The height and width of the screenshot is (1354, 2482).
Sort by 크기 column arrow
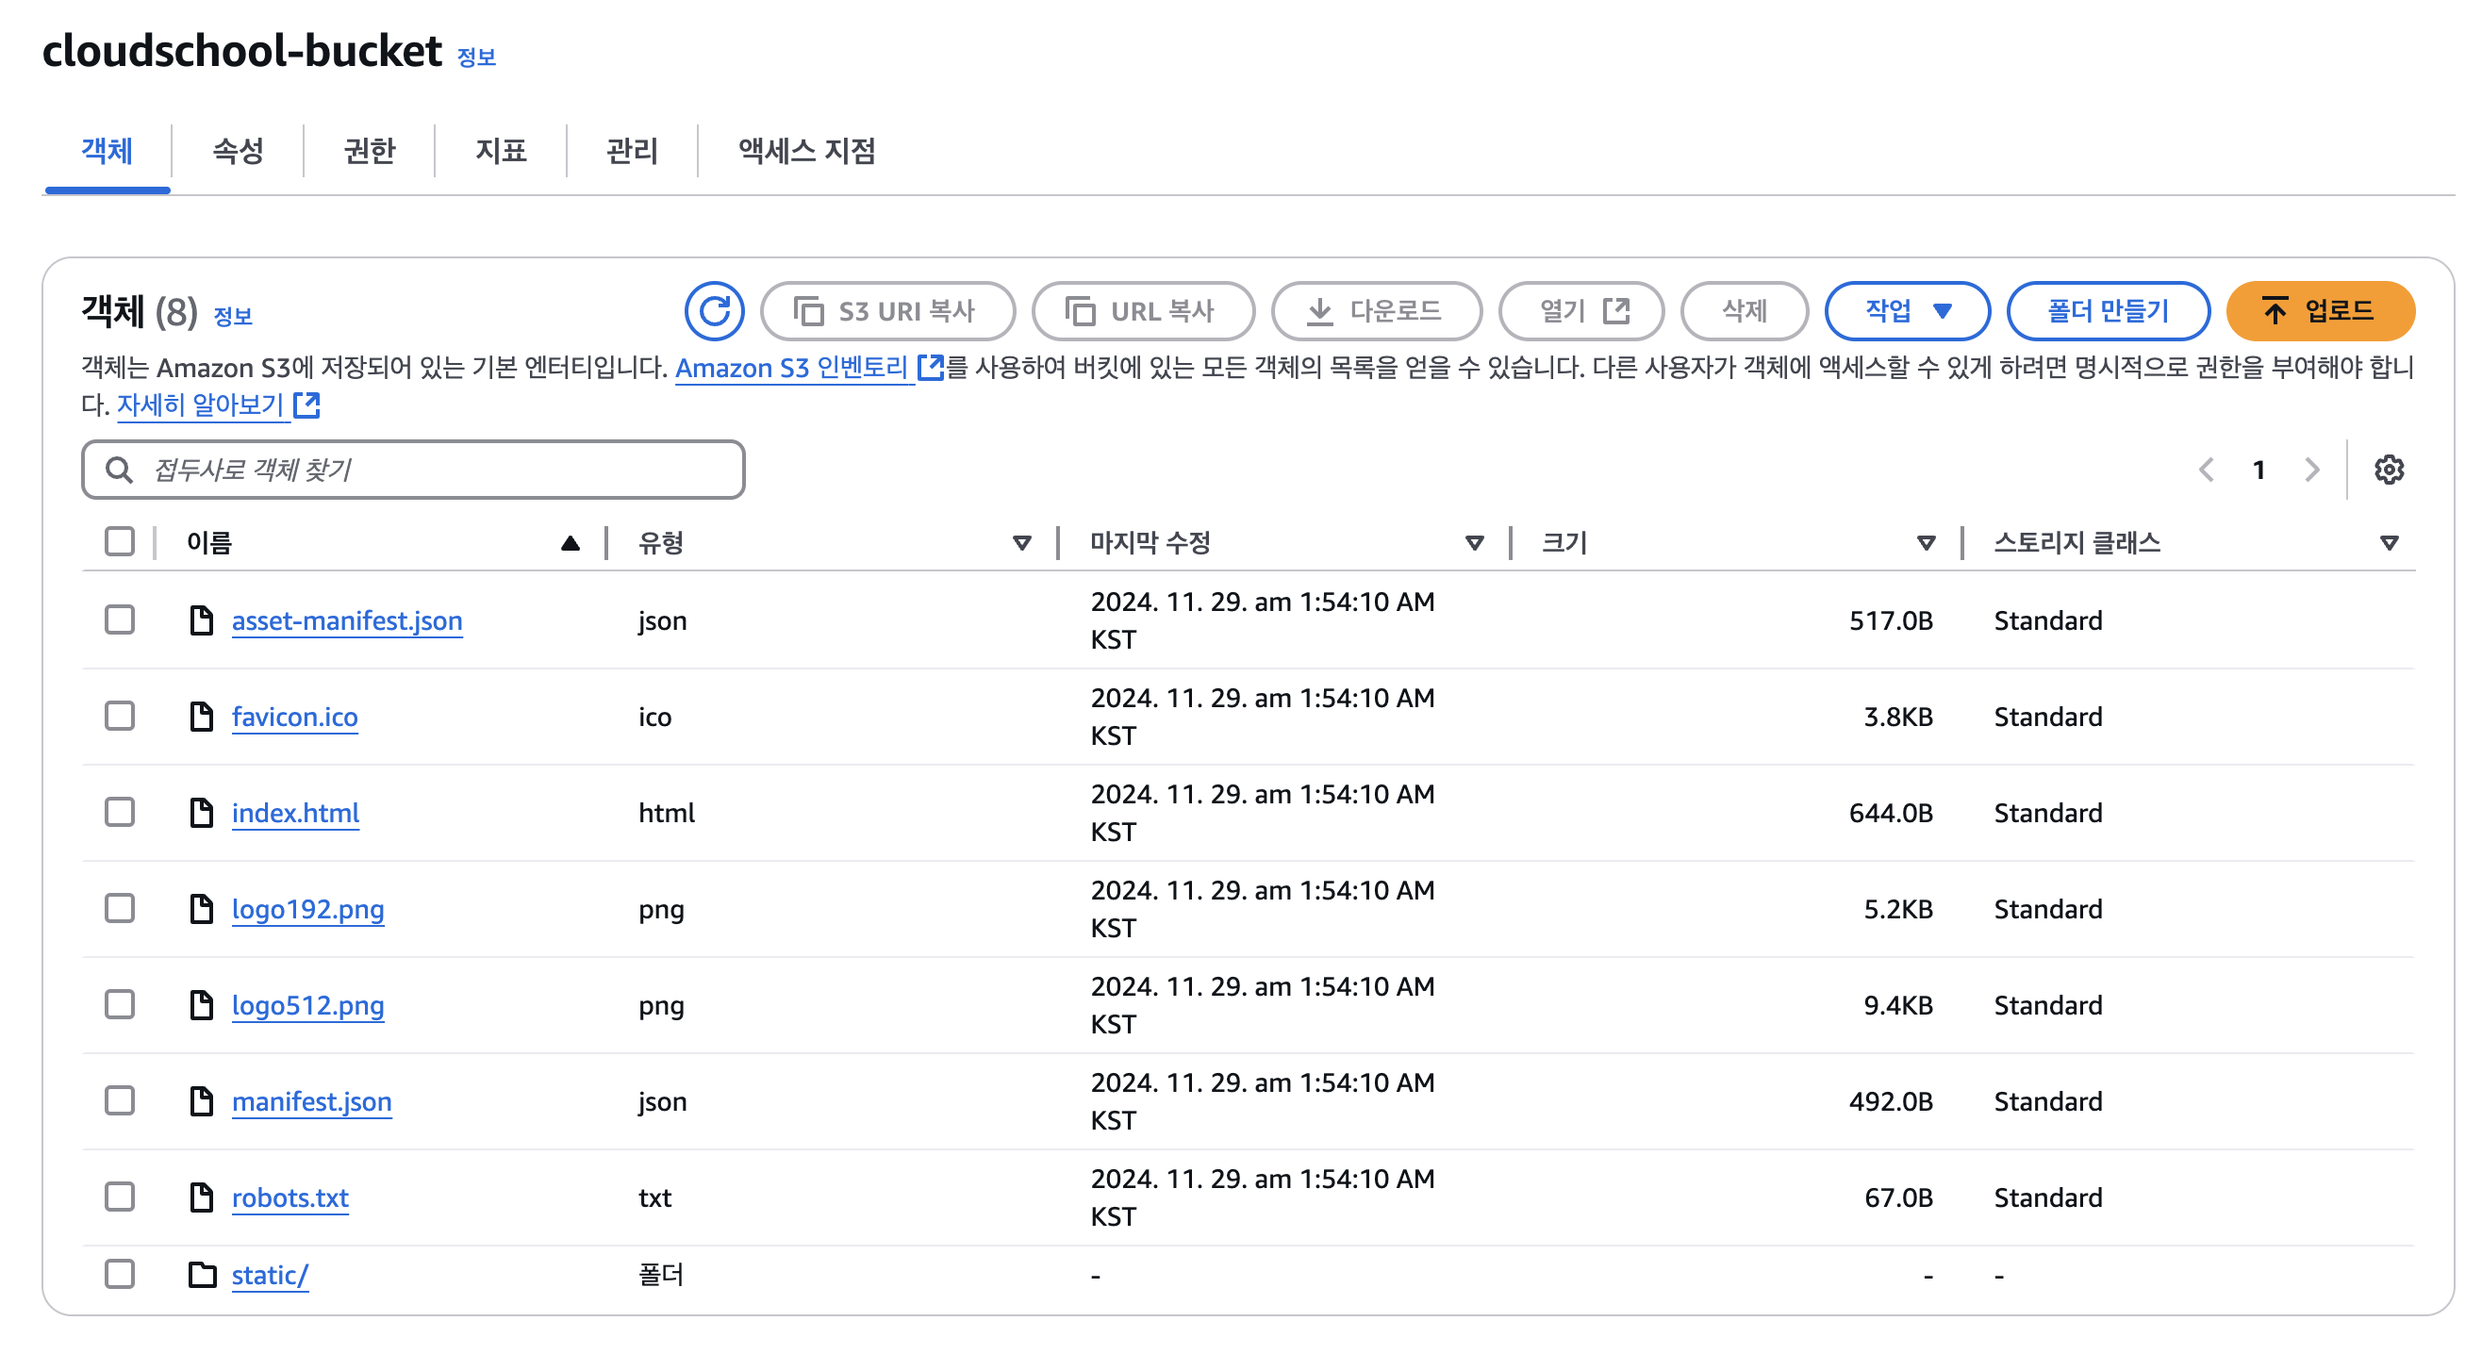point(1926,542)
